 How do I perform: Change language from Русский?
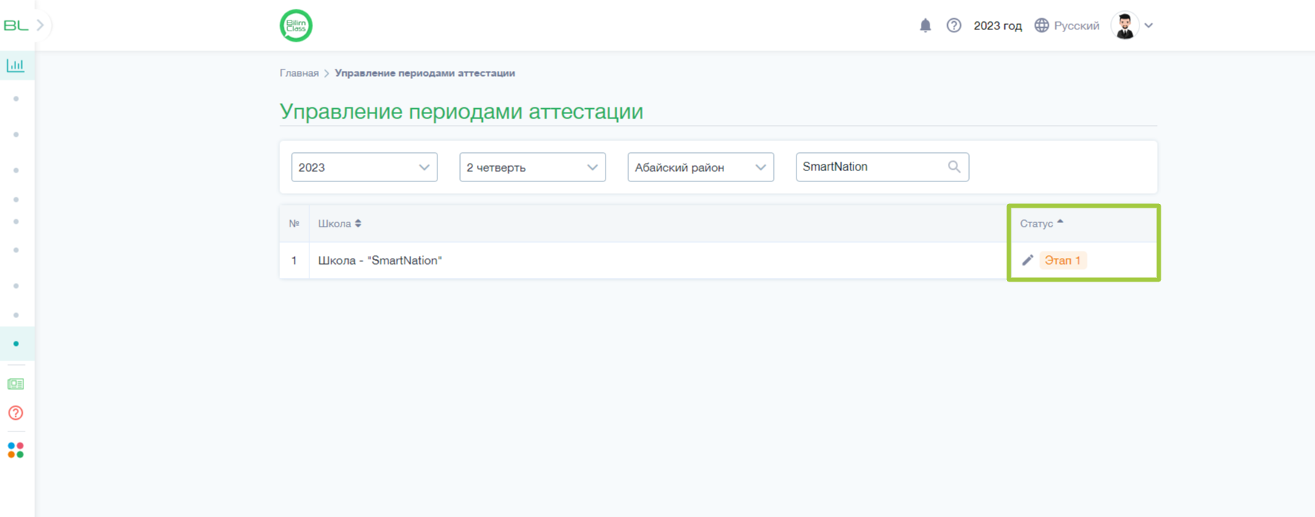pyautogui.click(x=1067, y=26)
